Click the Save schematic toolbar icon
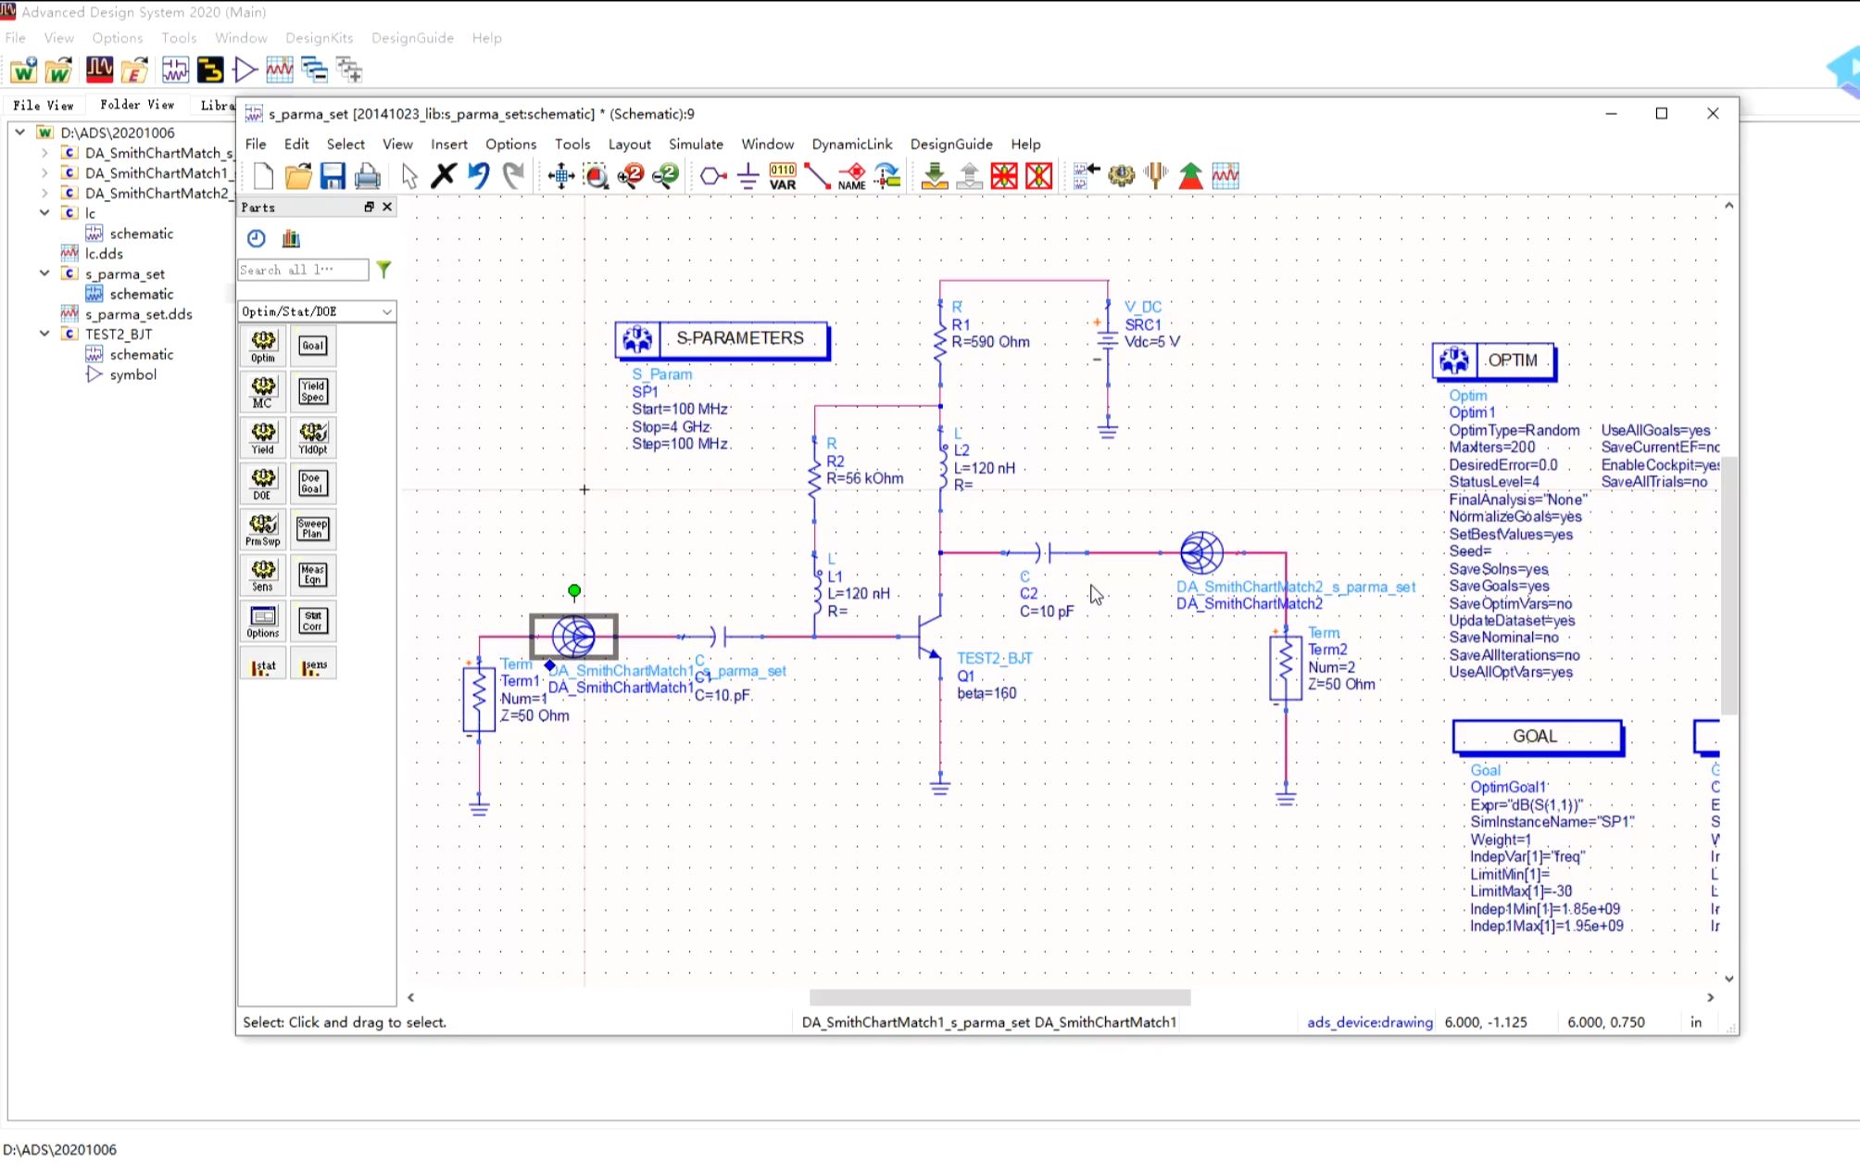This screenshot has width=1860, height=1163. 333,176
